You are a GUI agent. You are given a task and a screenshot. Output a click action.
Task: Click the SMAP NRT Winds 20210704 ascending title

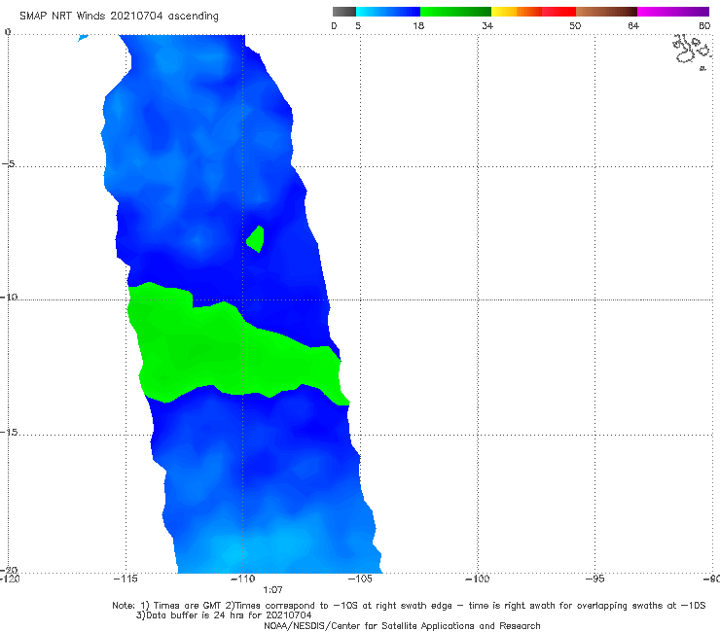[119, 17]
